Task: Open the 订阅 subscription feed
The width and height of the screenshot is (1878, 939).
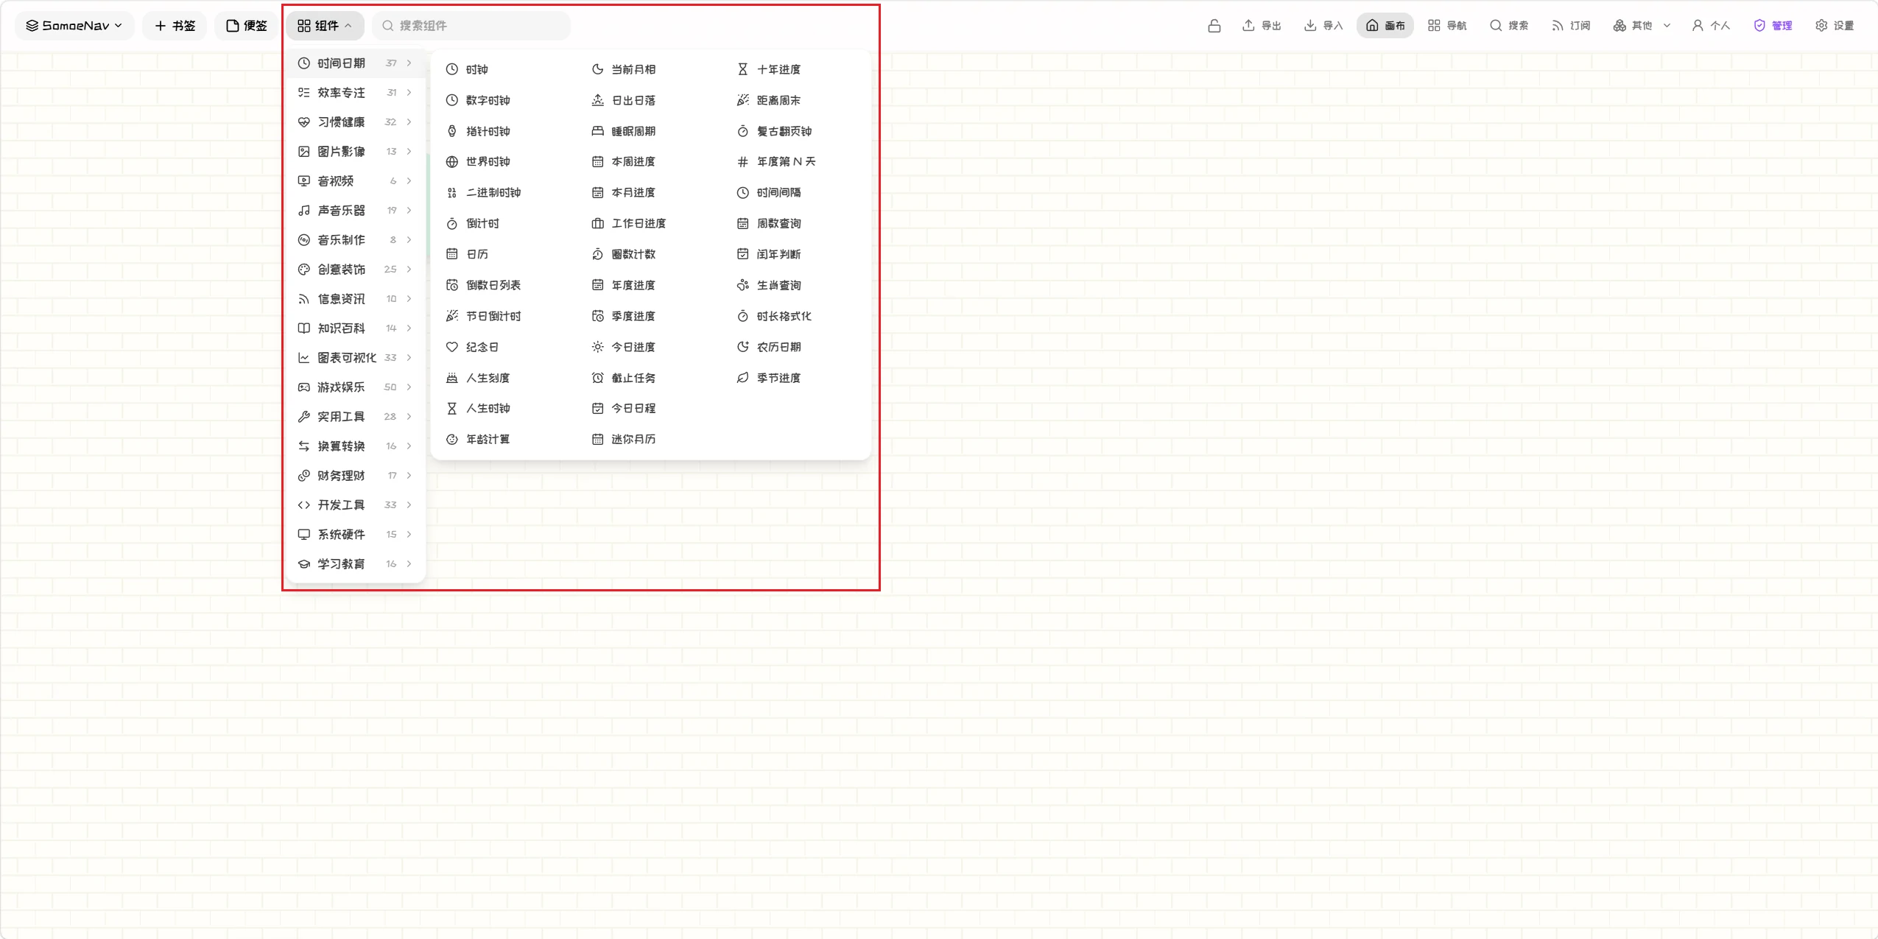Action: 1571,26
